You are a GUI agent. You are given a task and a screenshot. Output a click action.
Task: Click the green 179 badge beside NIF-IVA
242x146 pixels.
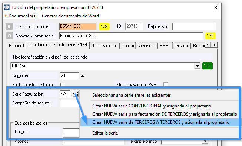pyautogui.click(x=208, y=66)
